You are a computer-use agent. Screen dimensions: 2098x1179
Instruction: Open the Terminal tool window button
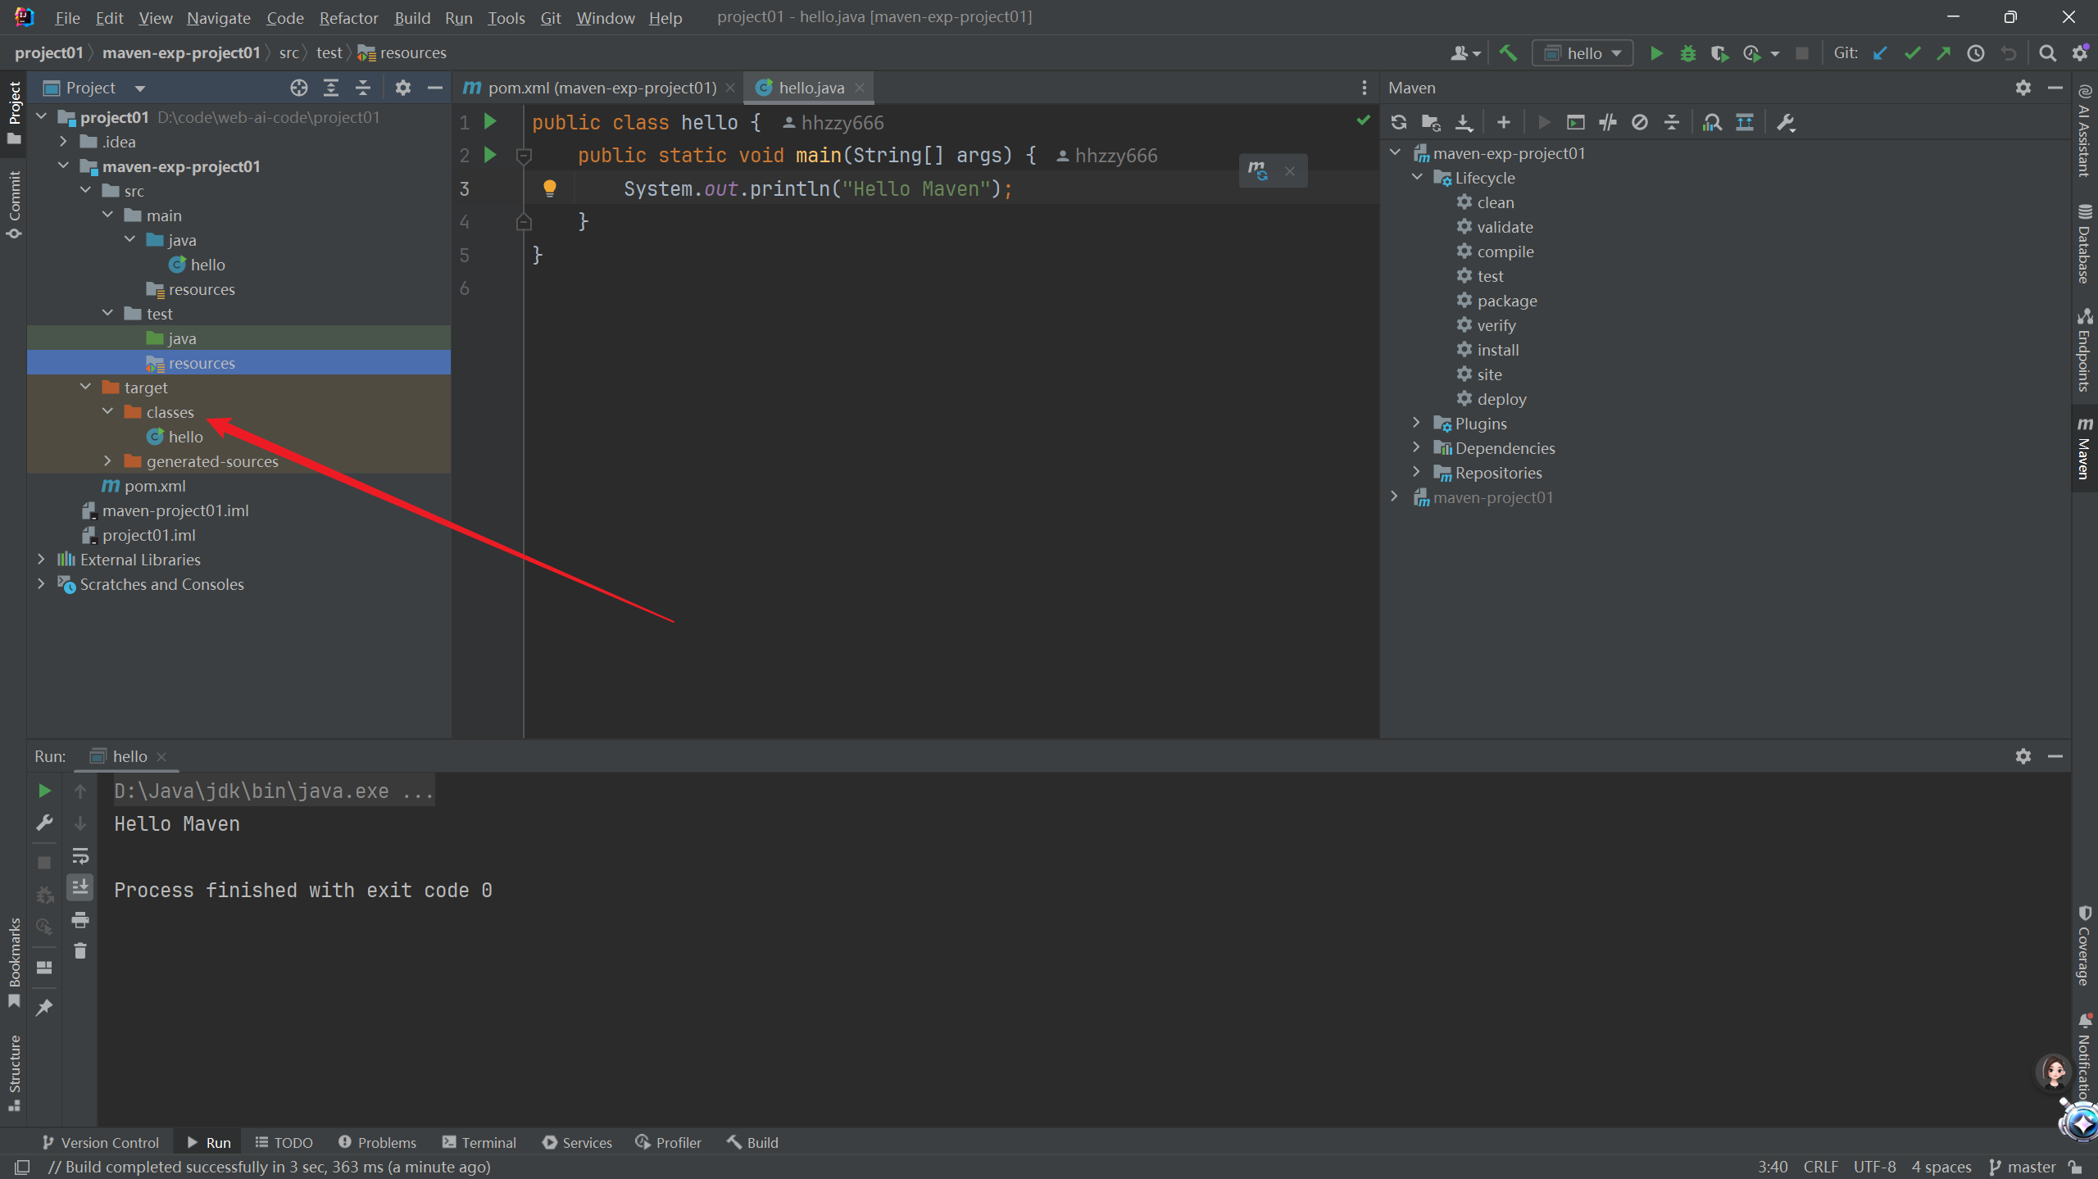tap(479, 1143)
